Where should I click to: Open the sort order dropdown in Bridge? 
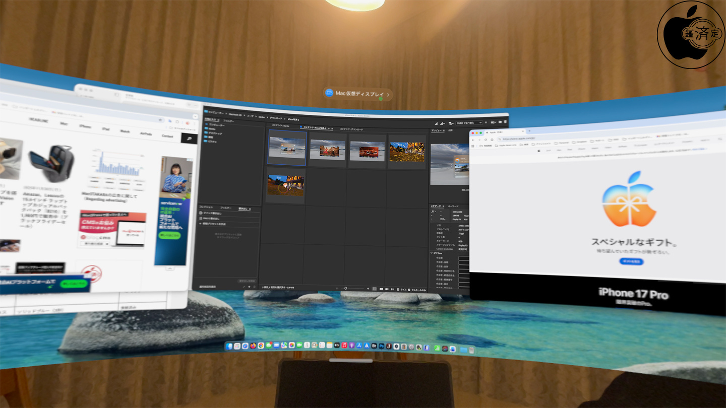[469, 123]
